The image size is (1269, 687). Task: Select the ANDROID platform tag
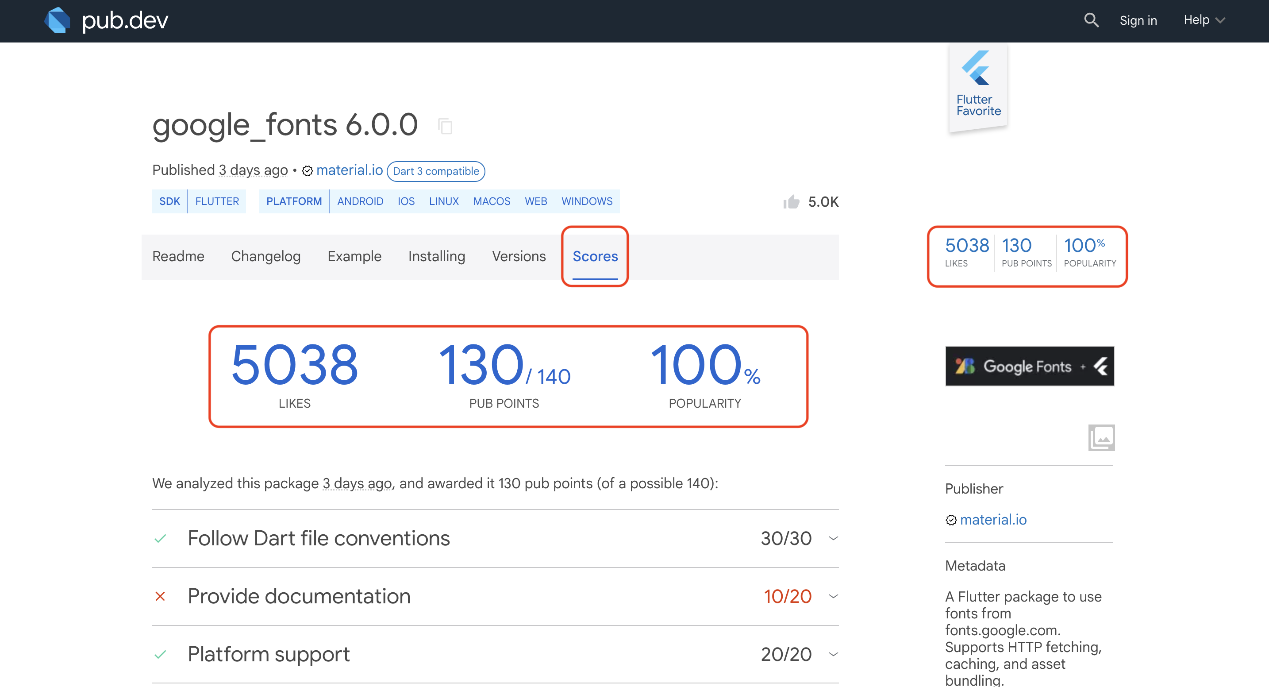360,201
